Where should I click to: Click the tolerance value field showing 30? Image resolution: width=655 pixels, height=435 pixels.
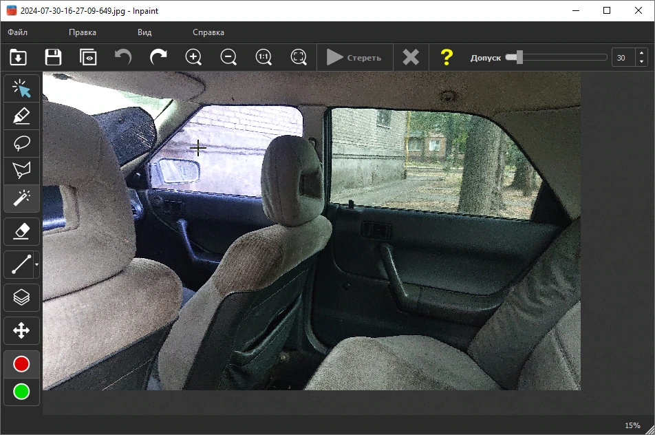point(623,58)
